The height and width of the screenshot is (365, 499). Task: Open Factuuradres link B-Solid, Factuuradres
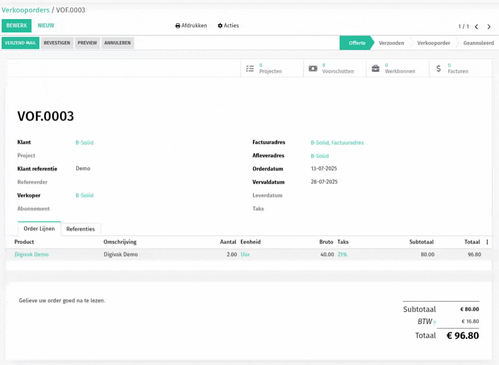coord(337,142)
